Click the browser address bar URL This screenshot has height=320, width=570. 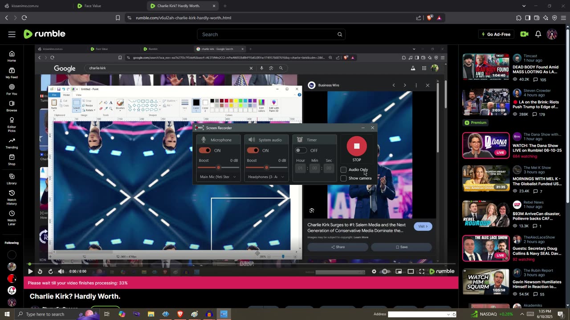[183, 18]
